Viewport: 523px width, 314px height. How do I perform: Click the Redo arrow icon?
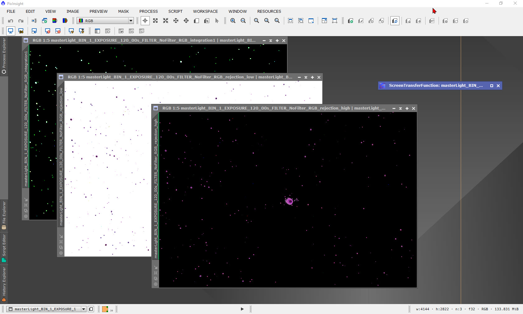pos(21,21)
